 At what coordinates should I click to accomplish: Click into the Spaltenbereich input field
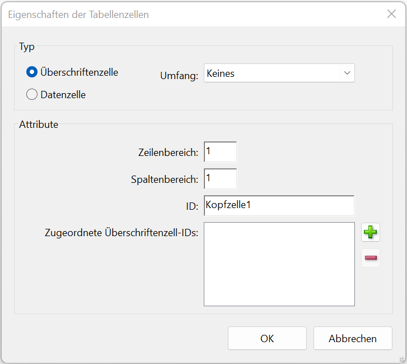220,179
